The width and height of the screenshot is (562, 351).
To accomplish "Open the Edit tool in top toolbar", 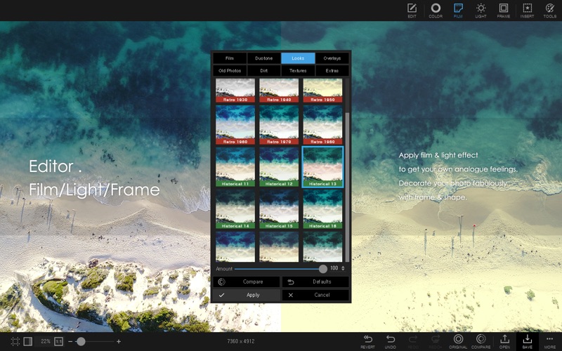I will coord(412,10).
